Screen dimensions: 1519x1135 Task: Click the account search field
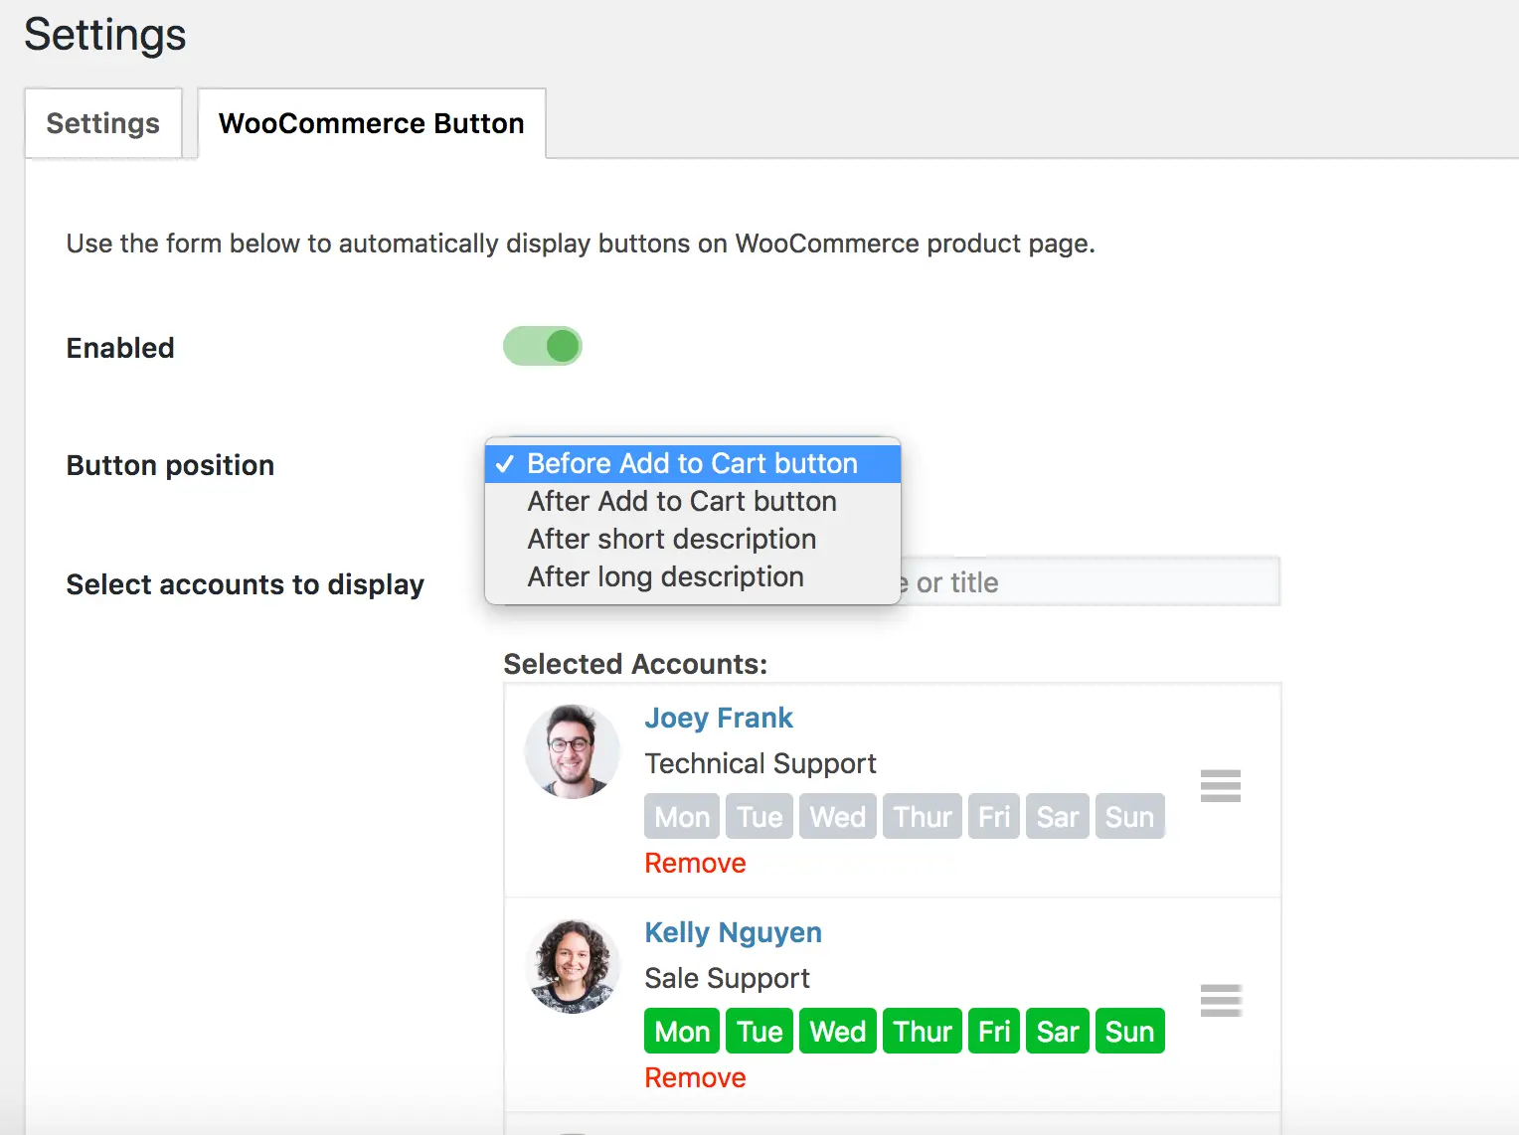(x=1090, y=582)
